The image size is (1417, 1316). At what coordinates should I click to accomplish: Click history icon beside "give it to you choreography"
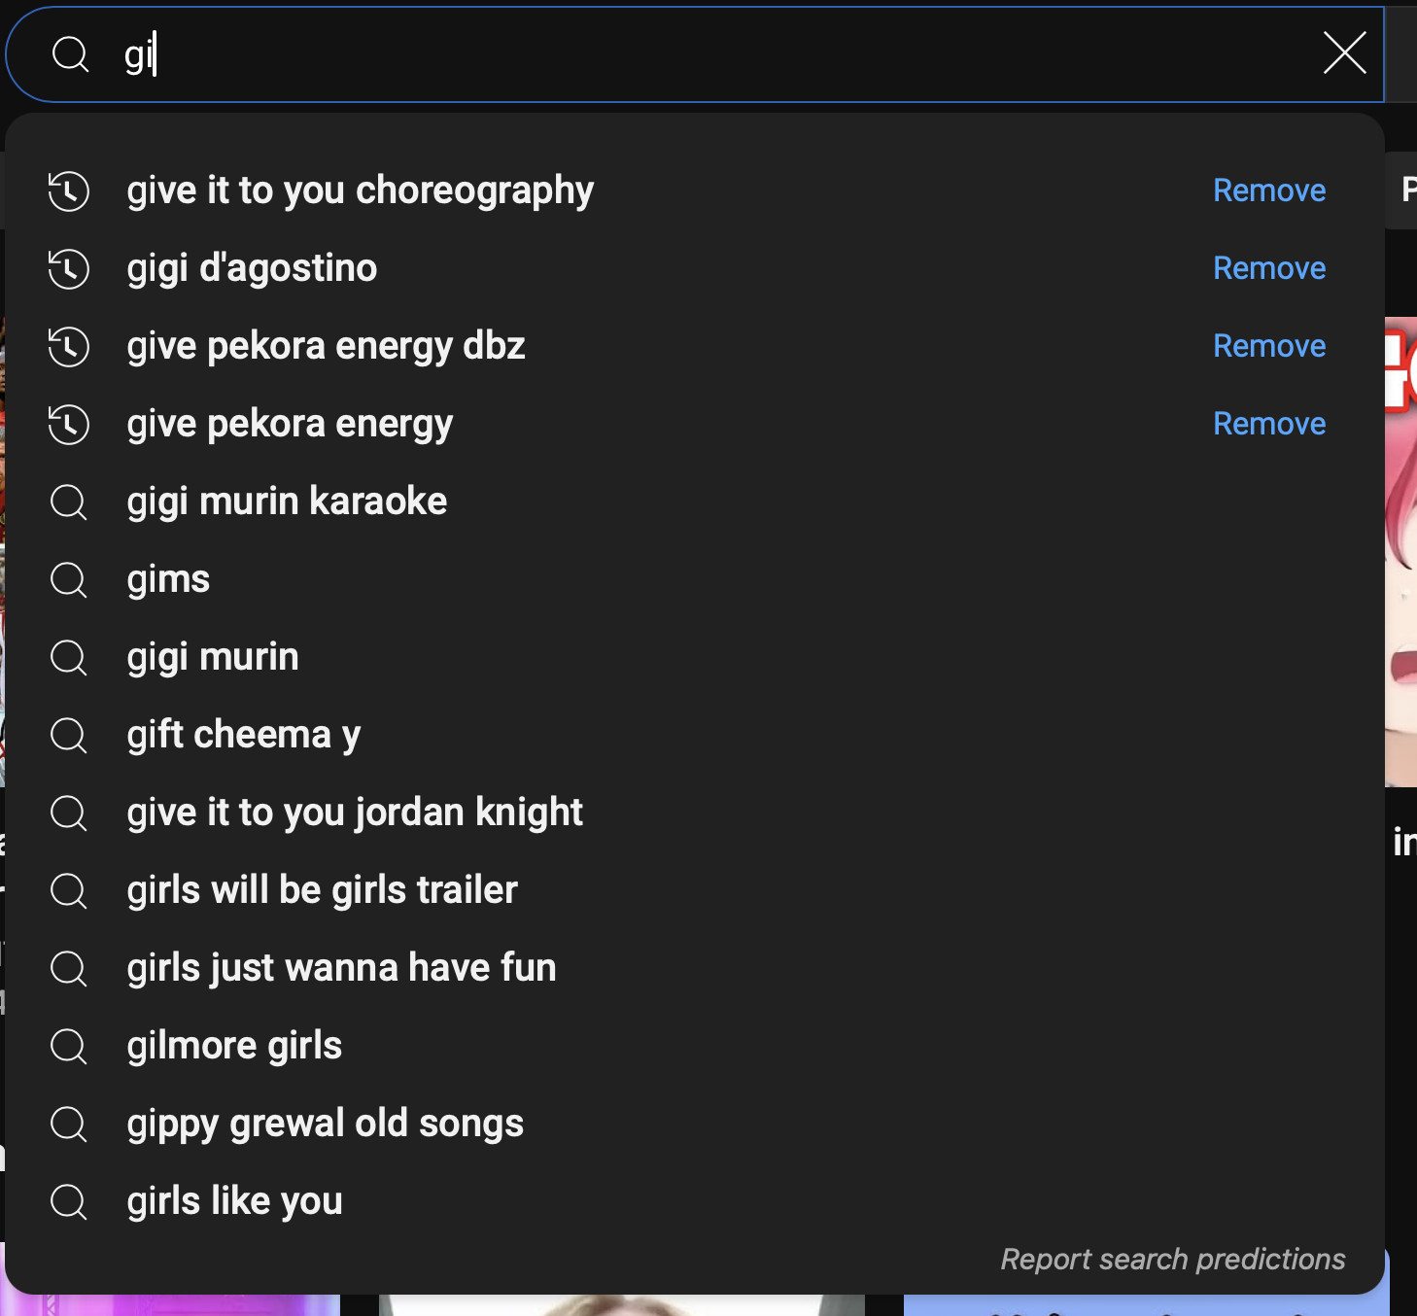(69, 190)
